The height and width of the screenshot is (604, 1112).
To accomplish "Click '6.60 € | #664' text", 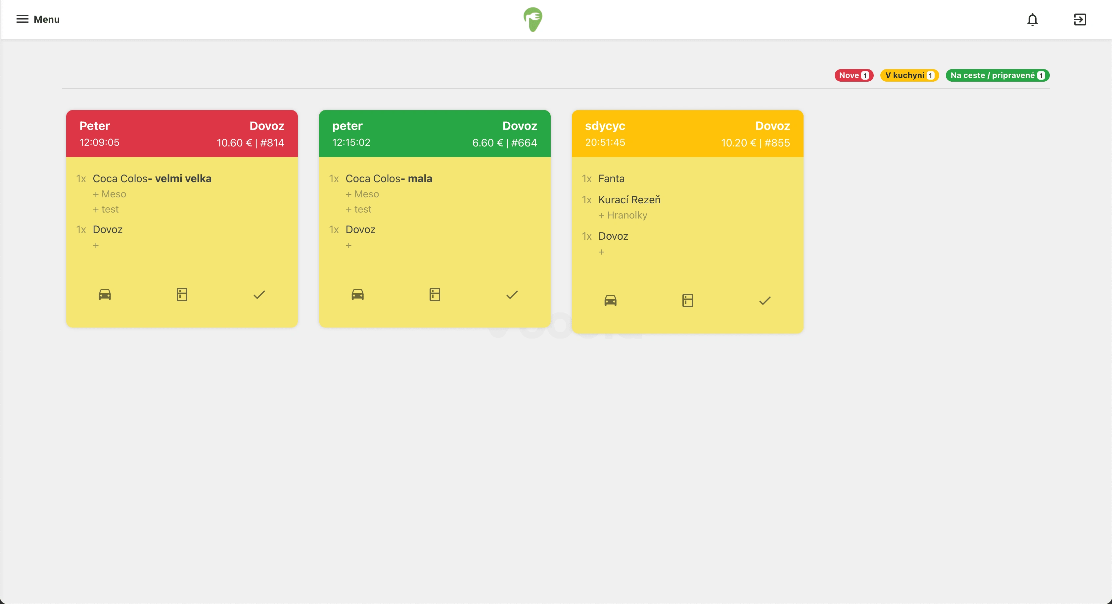I will click(505, 143).
